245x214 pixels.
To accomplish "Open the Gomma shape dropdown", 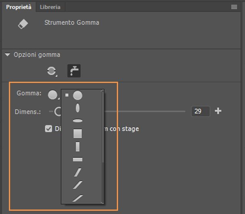I will tap(53, 95).
